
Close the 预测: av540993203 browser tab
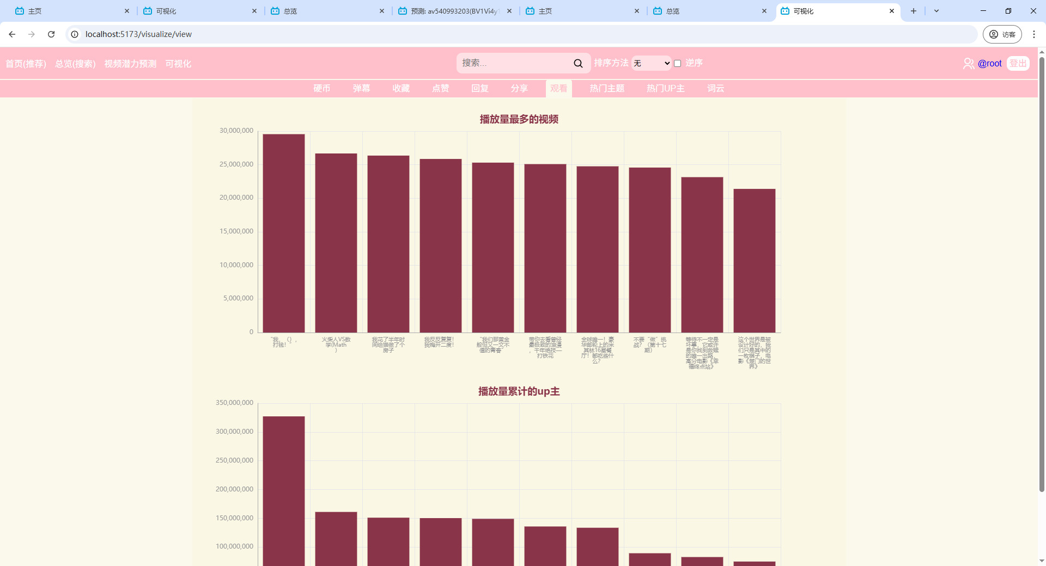(x=509, y=11)
